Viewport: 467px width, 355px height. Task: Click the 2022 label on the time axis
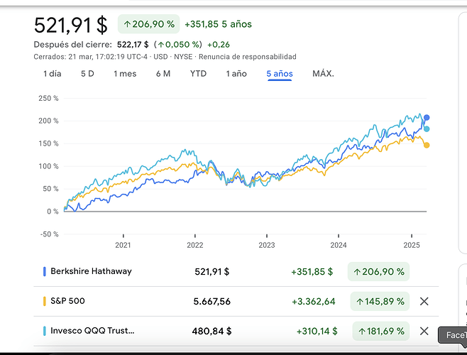[x=194, y=245]
